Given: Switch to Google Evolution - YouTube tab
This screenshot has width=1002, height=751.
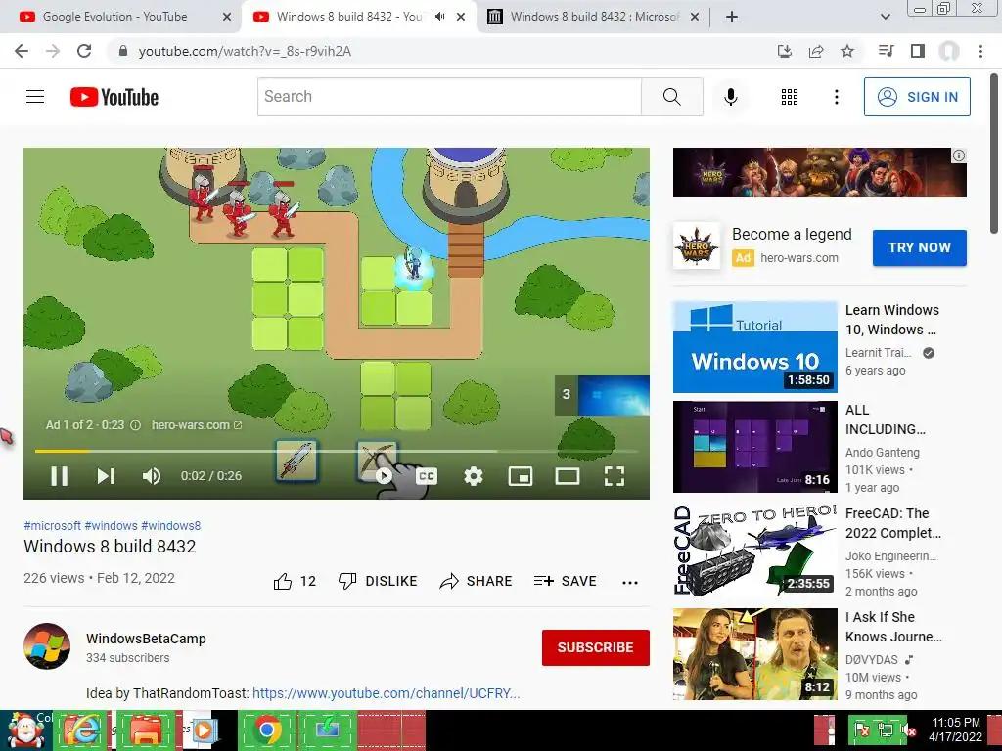Looking at the screenshot, I should coord(115,17).
